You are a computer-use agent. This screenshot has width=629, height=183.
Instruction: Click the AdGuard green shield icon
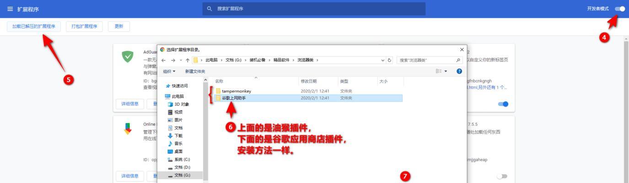click(128, 57)
